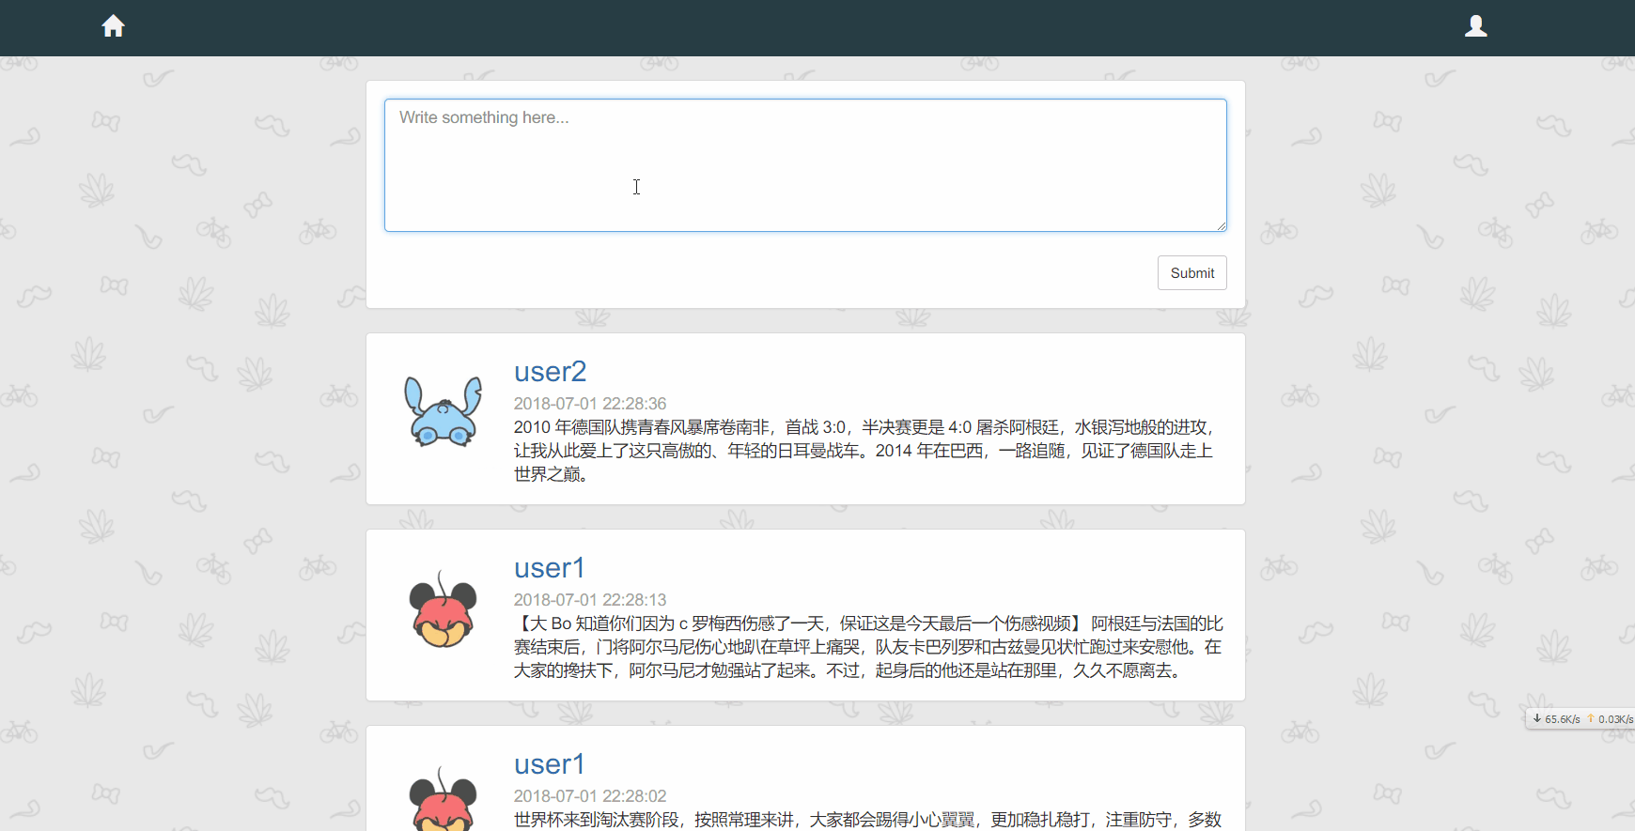The image size is (1635, 831).
Task: Click user1's post text starting 【大 Bo 知道
Action: tap(868, 647)
